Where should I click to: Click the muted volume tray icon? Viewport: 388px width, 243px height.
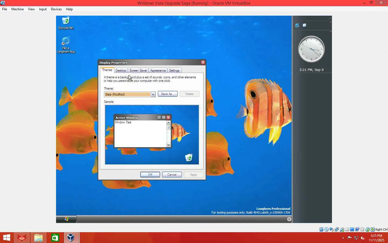tap(363, 238)
